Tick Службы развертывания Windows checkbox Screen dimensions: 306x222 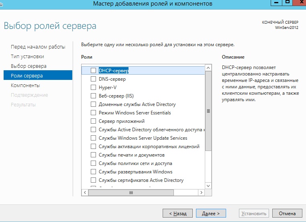coord(93,172)
